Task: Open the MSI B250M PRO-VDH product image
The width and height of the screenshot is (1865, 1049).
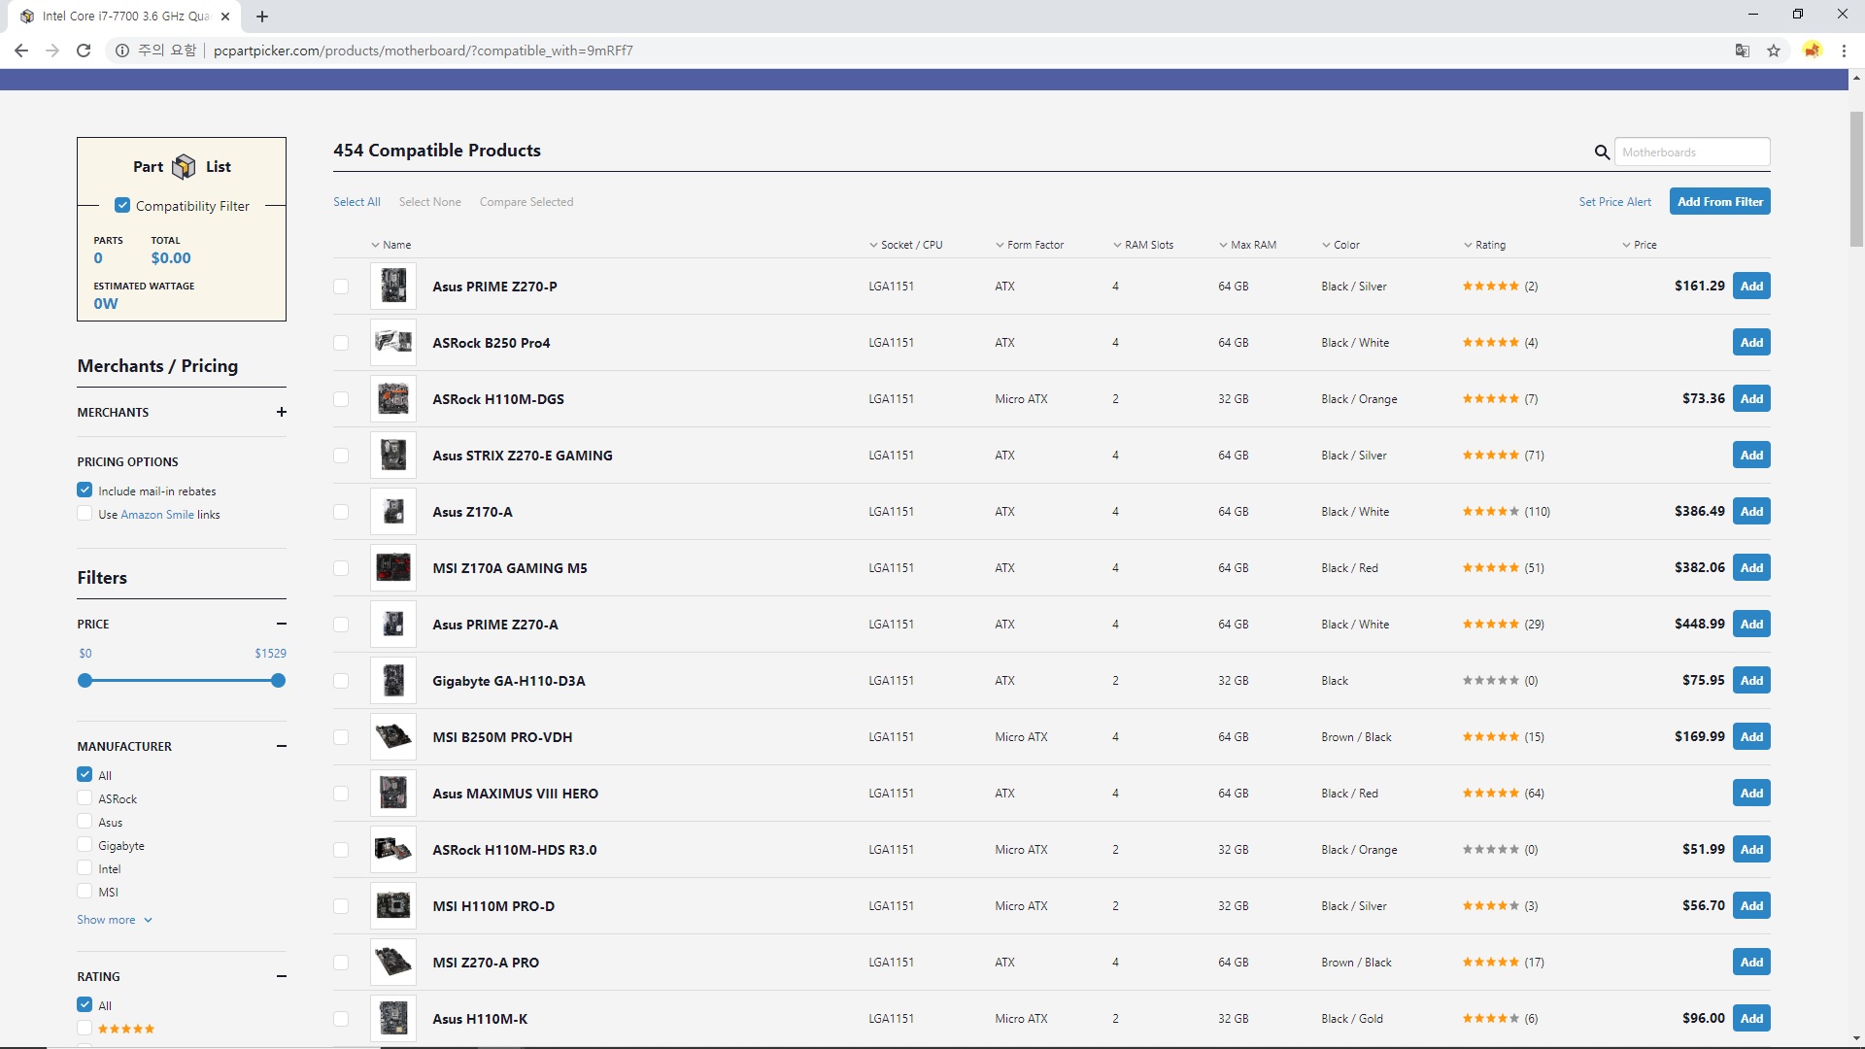Action: click(393, 737)
